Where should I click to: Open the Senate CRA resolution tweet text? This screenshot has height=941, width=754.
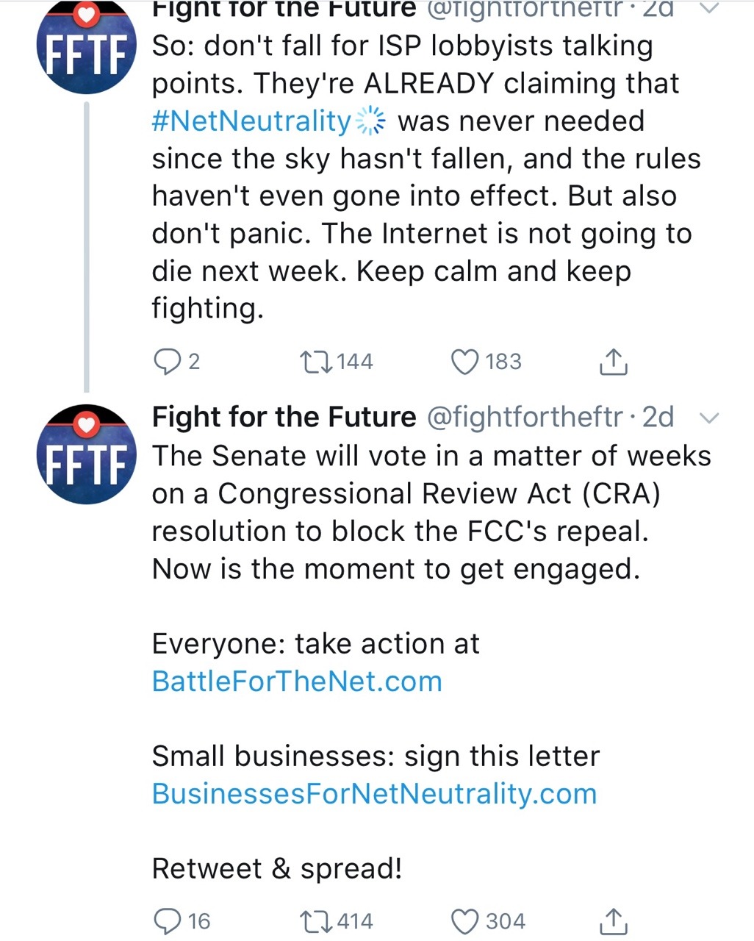click(x=412, y=512)
